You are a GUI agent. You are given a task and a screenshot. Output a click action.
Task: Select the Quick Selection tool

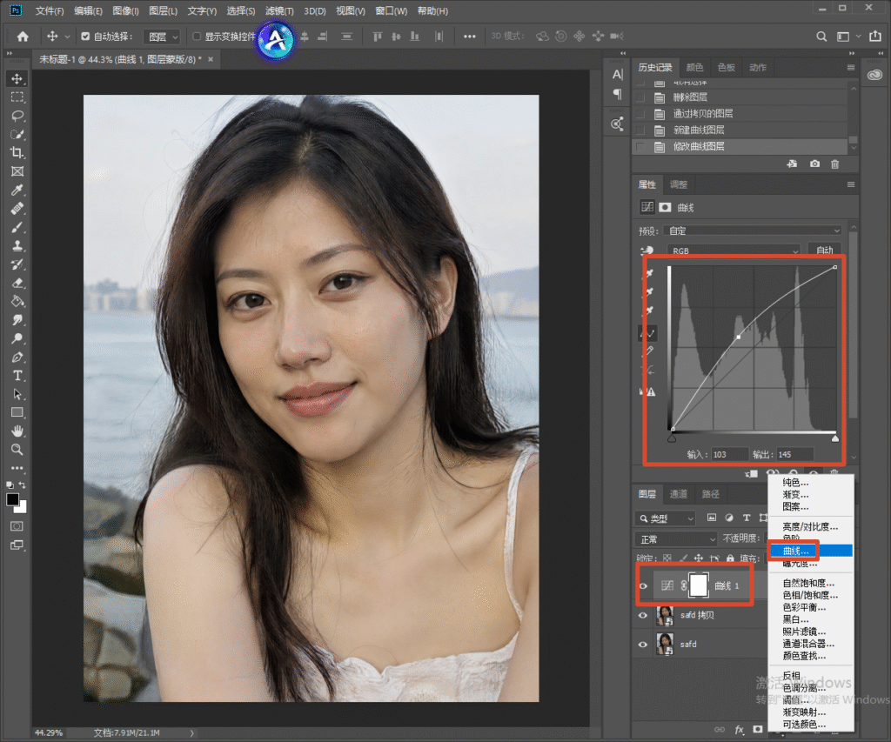[17, 135]
